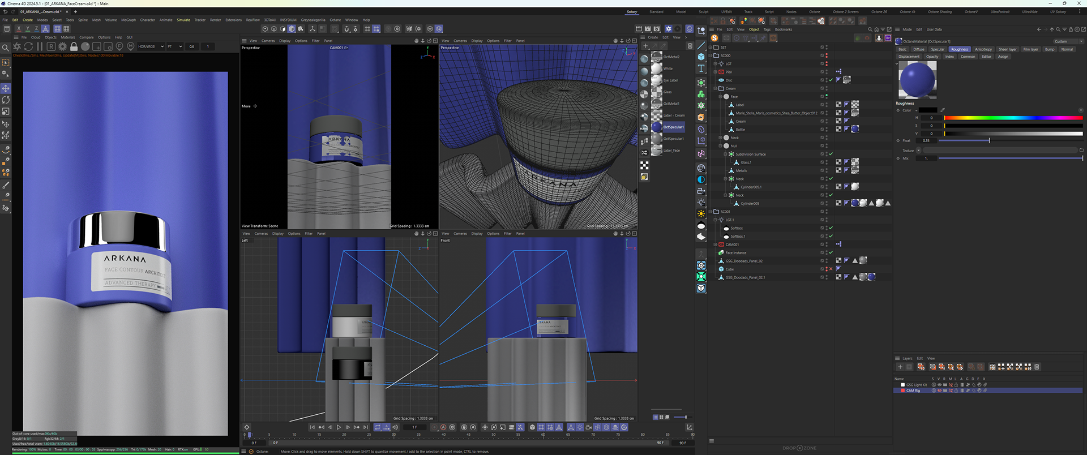This screenshot has width=1087, height=455.
Task: Toggle the X axis lock icon
Action: click(19, 28)
